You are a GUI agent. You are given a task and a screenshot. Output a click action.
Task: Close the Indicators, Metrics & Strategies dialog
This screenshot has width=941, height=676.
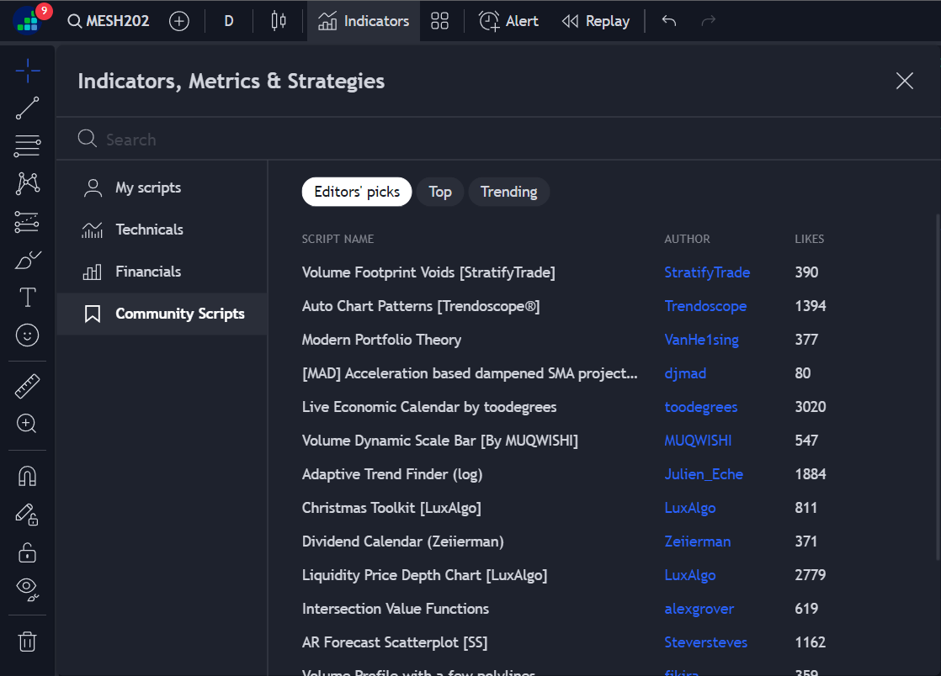(x=905, y=81)
